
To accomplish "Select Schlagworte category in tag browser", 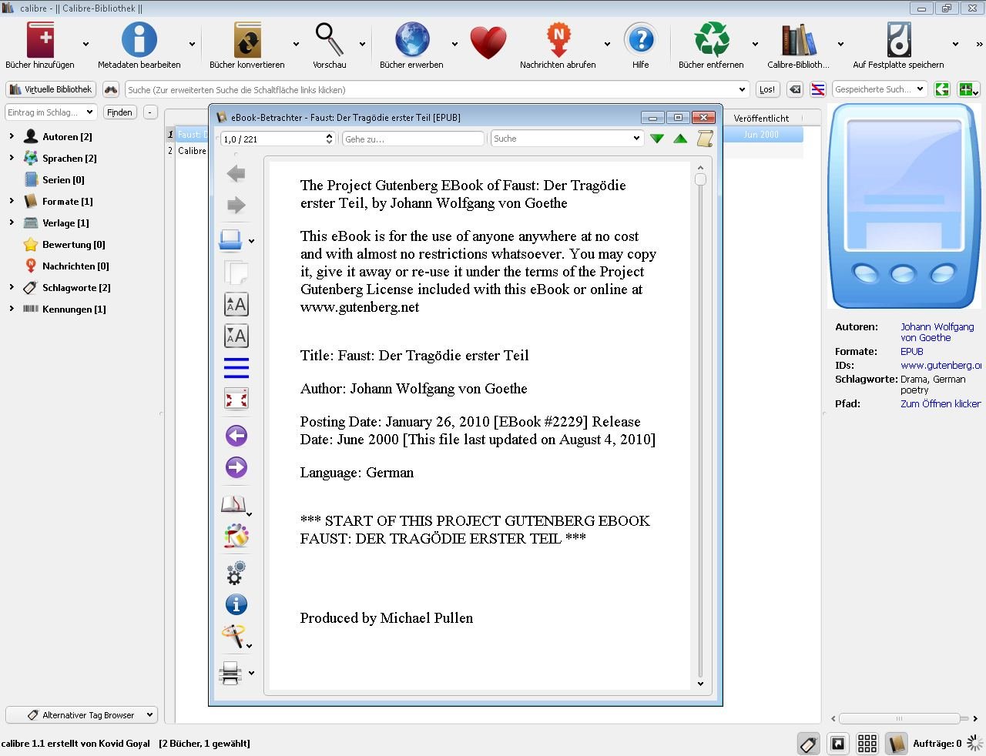I will pyautogui.click(x=75, y=287).
